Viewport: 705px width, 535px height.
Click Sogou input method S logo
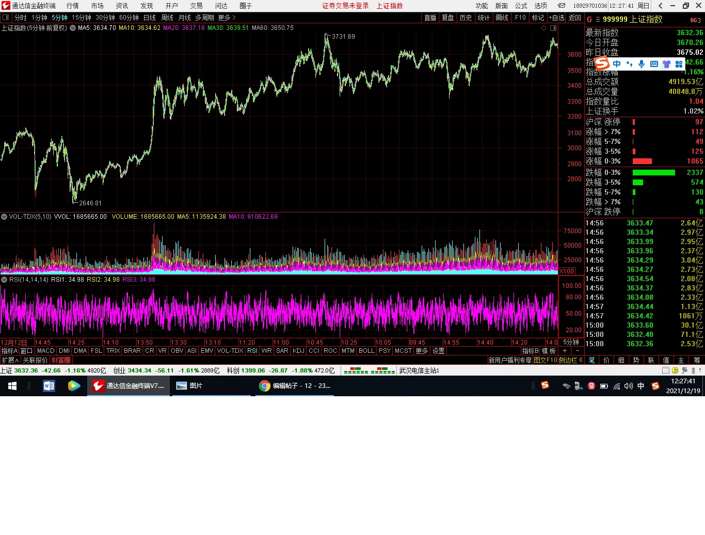click(x=602, y=63)
